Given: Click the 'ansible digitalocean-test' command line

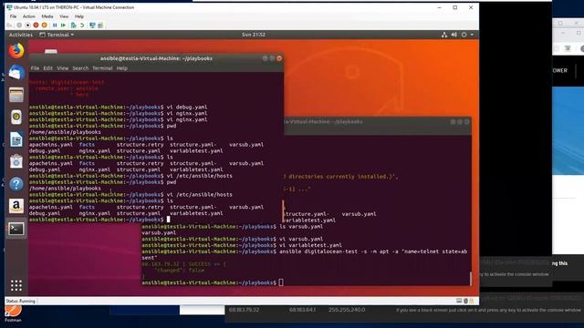Looking at the screenshot, I should click(304, 255).
